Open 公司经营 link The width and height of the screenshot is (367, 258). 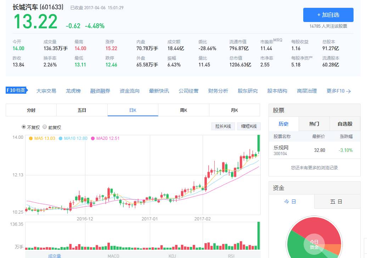click(188, 91)
